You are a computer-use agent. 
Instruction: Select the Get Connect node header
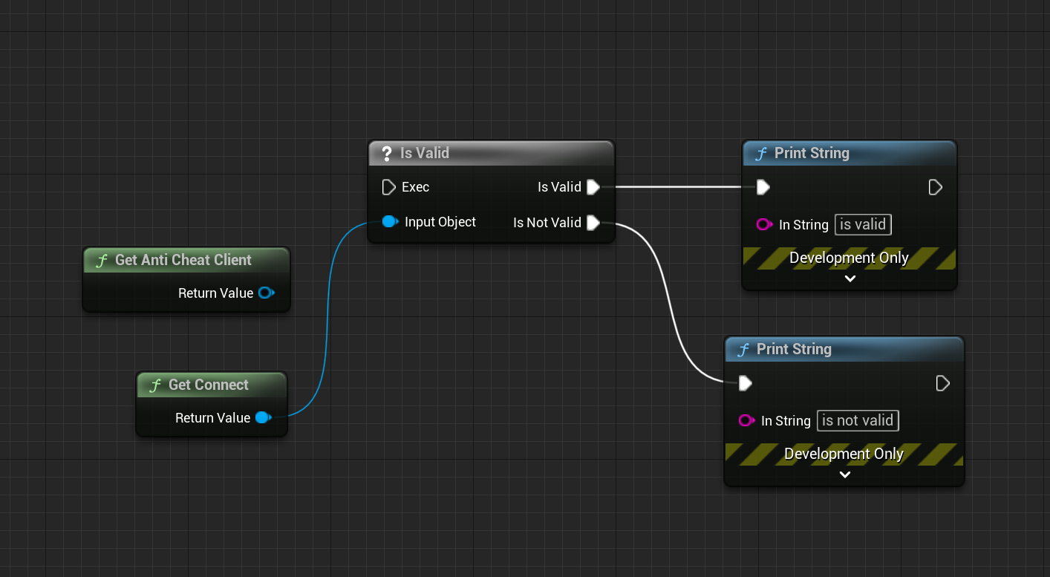pos(211,385)
